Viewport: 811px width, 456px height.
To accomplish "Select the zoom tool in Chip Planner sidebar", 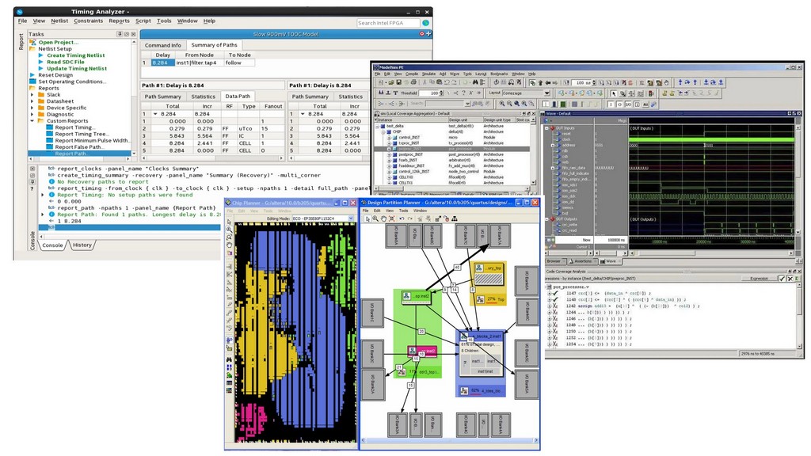I will coord(229,230).
